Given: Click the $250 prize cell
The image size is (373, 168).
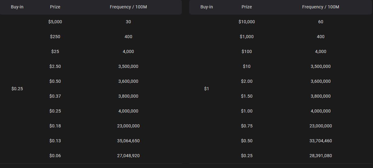Looking at the screenshot, I should 55,37.
